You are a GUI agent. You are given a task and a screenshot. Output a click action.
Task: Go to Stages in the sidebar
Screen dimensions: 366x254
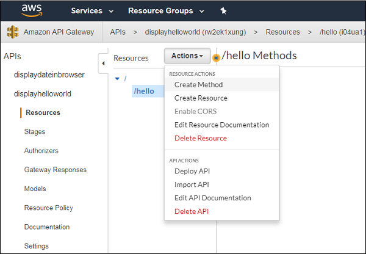[35, 132]
